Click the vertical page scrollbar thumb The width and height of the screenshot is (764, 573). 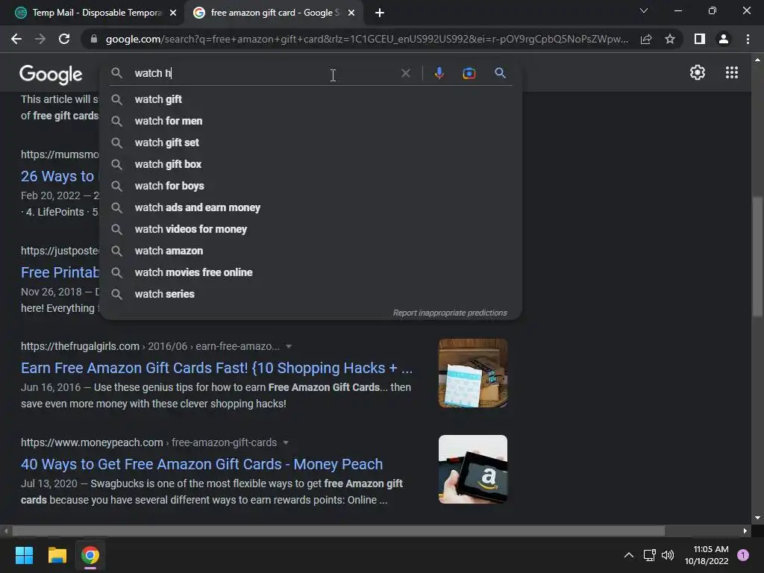[757, 257]
